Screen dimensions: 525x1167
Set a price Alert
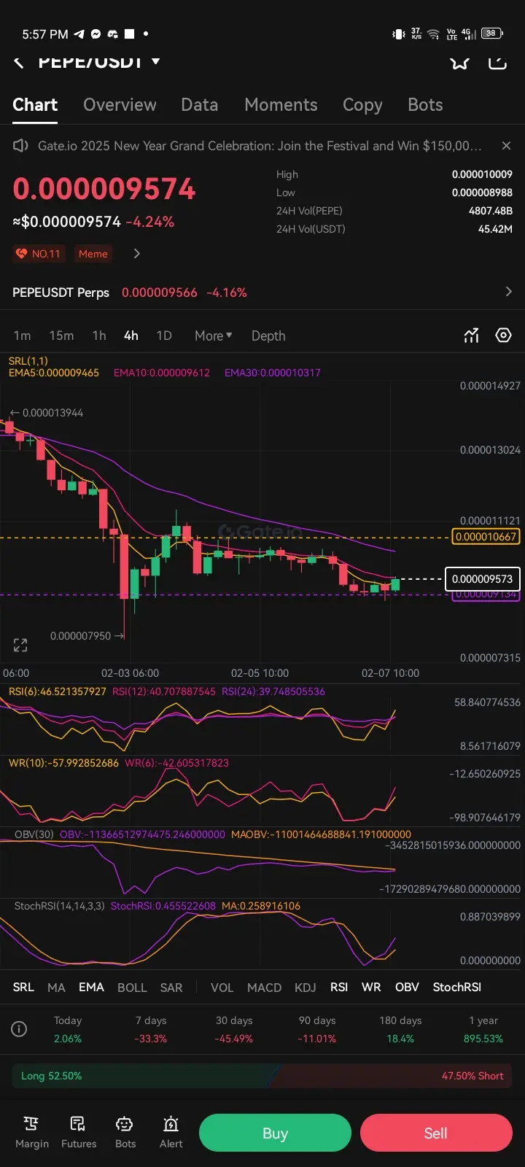pos(171,1133)
